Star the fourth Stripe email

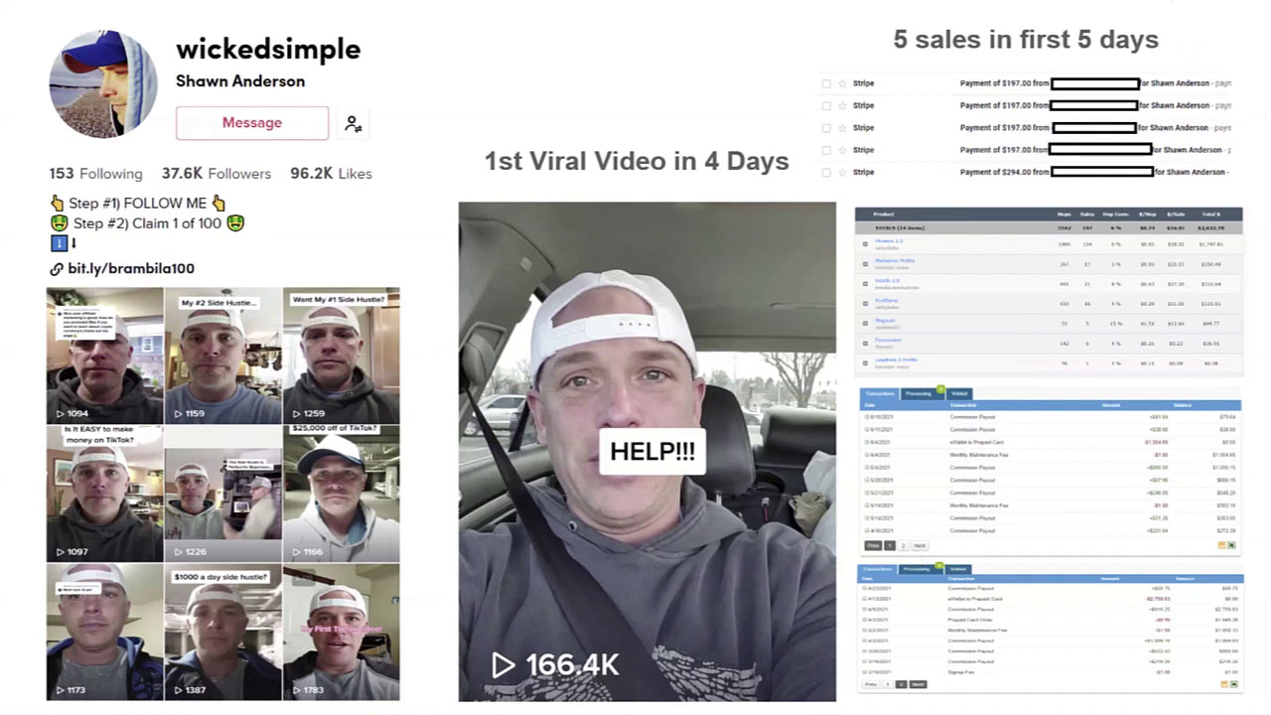(x=842, y=150)
